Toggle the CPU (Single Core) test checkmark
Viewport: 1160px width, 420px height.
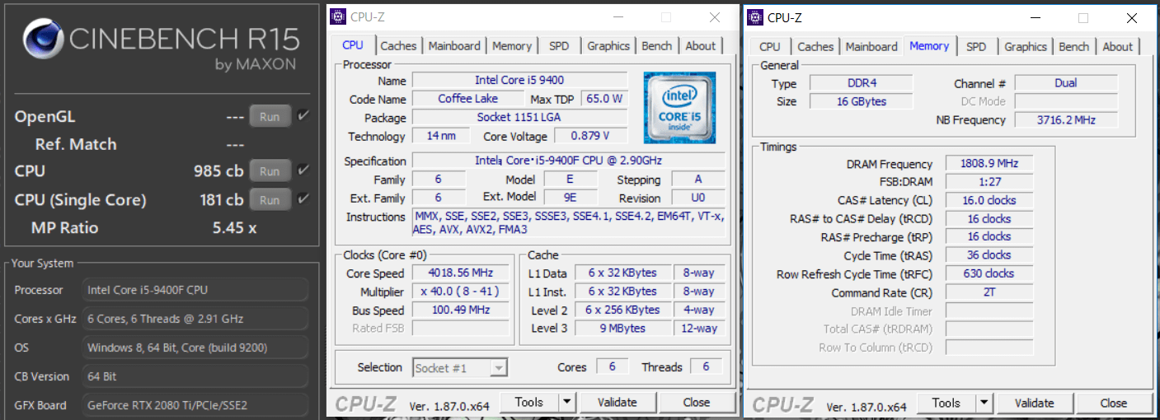click(x=303, y=199)
